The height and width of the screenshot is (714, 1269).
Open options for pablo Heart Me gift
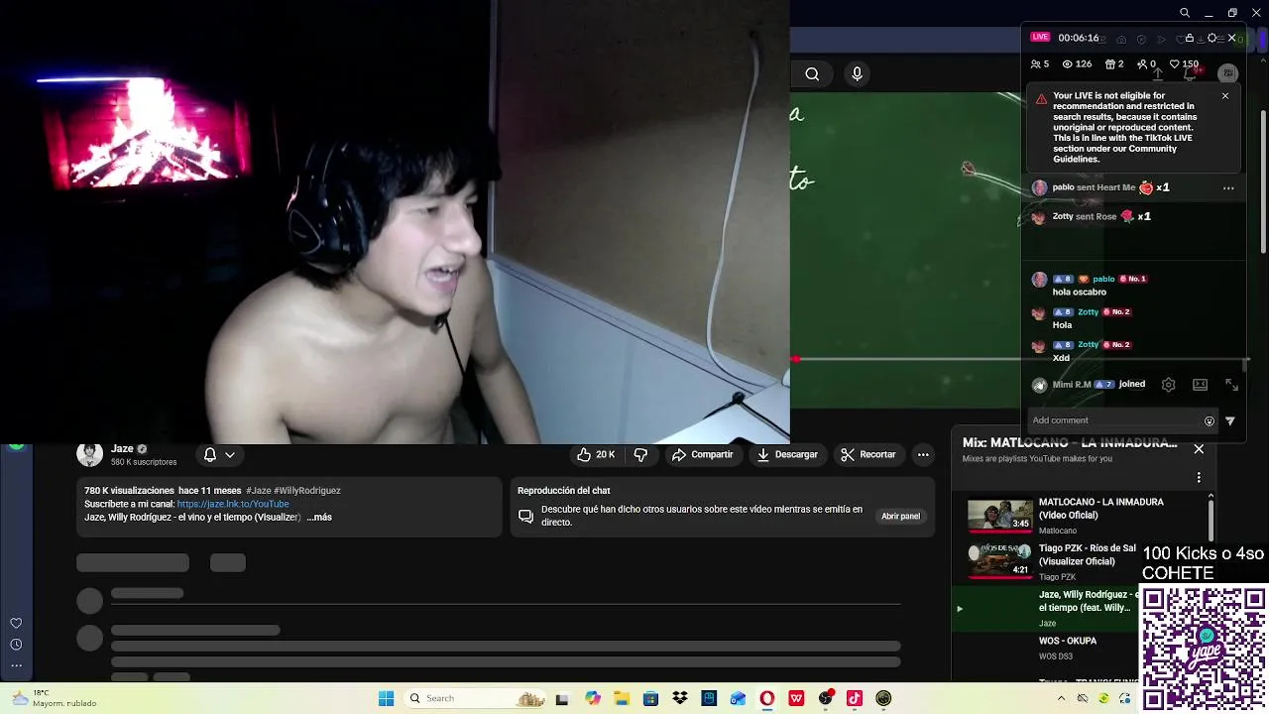click(1228, 187)
